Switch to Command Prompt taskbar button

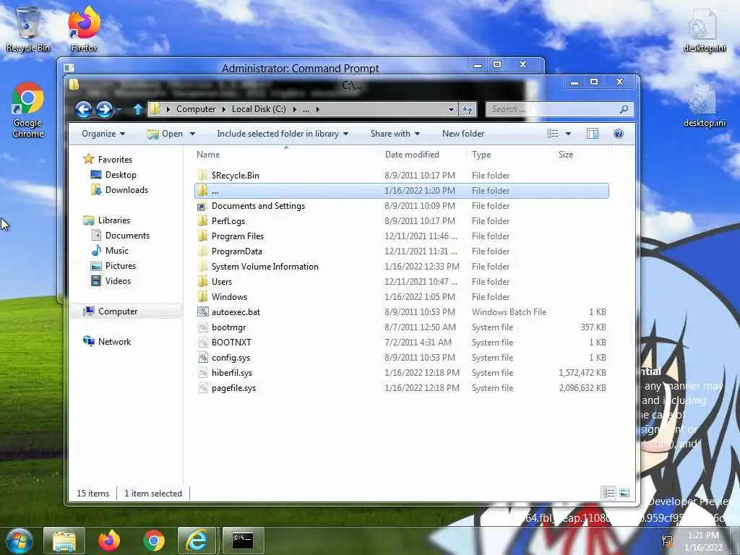coord(243,541)
